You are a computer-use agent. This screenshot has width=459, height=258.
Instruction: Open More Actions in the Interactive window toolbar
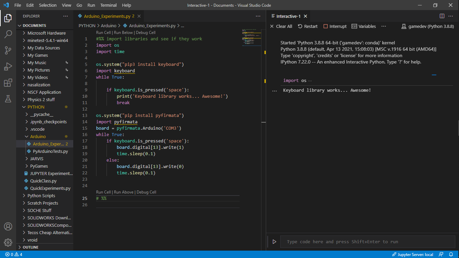383,26
